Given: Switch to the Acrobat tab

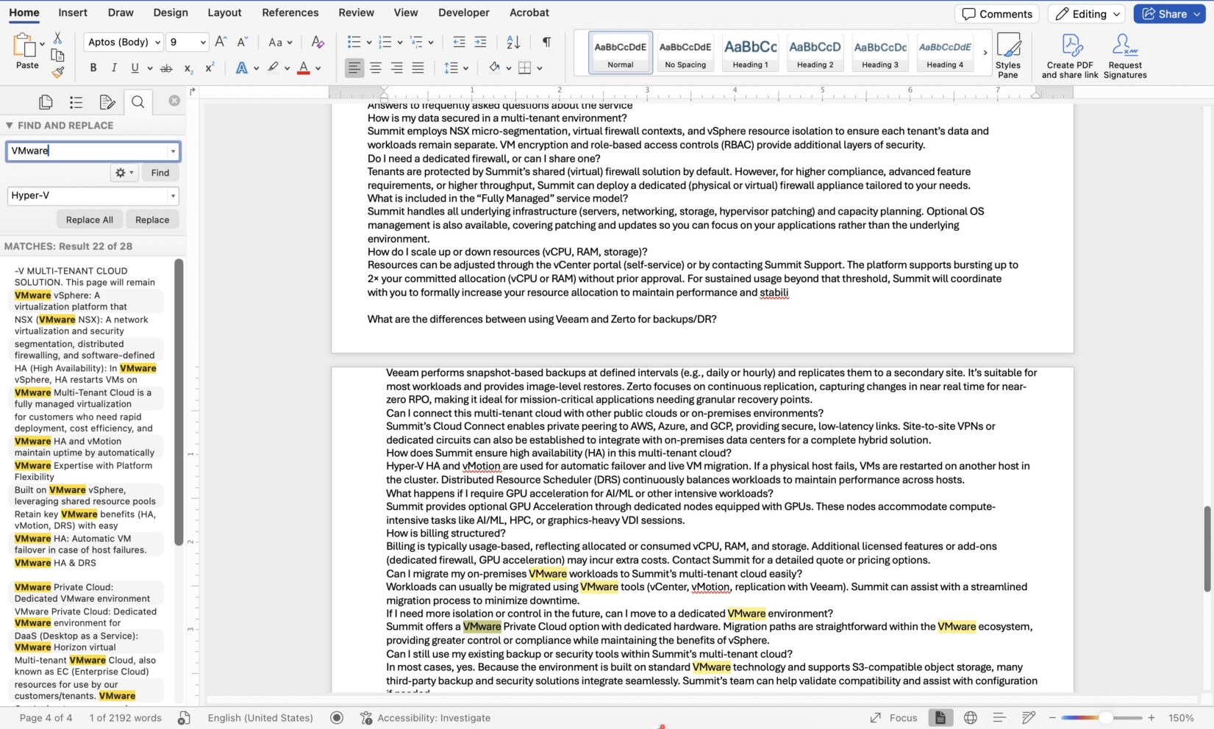Looking at the screenshot, I should [x=529, y=12].
